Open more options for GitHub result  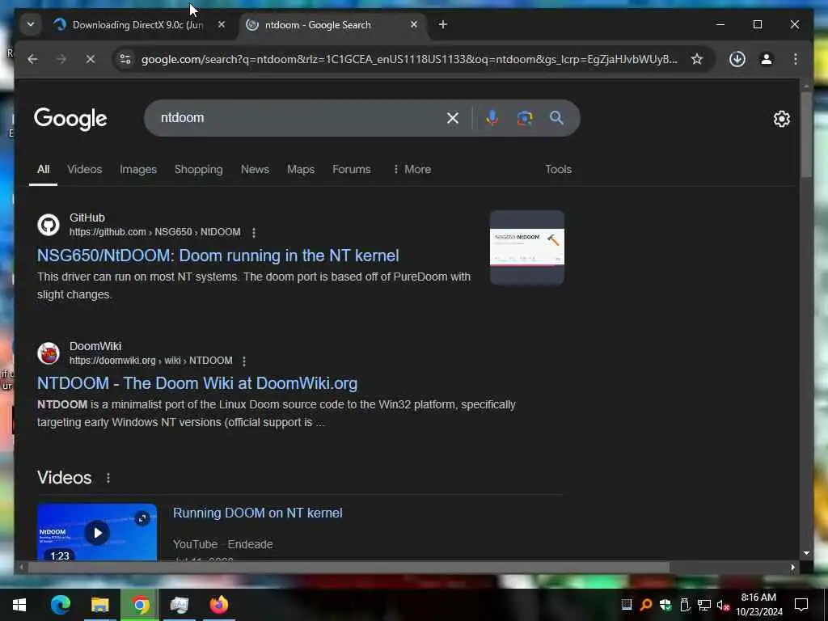click(x=254, y=232)
